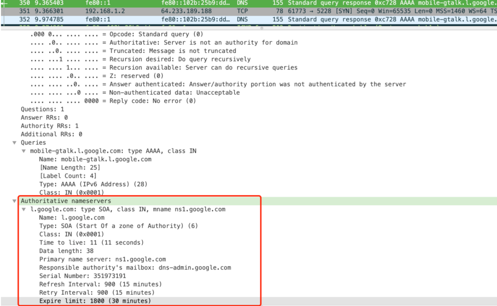Select the Authority RRs: 1 field
This screenshot has width=497, height=306.
coord(50,126)
